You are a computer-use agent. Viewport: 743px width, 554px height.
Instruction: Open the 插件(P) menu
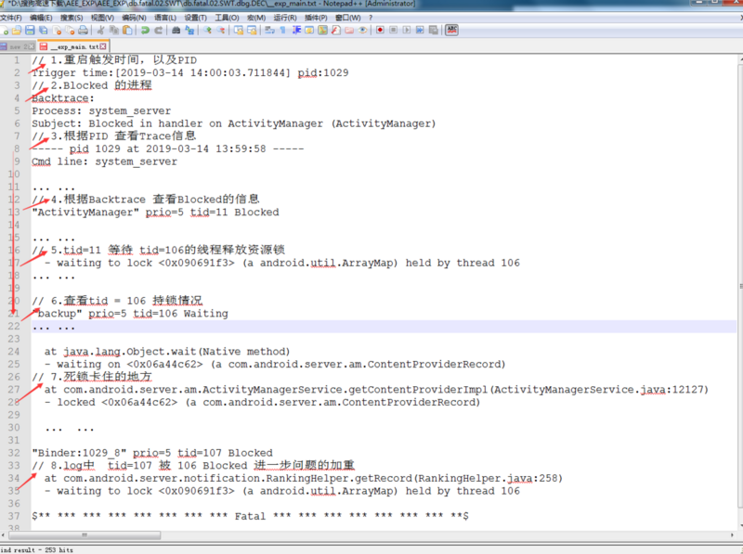point(316,18)
